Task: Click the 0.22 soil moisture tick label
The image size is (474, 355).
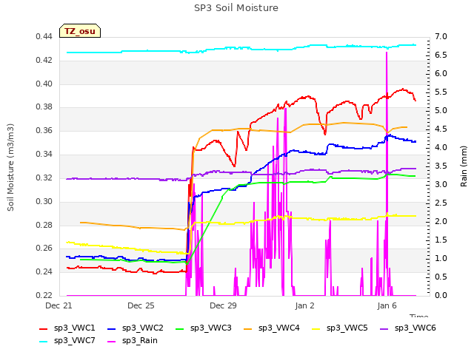Action: tap(44, 295)
